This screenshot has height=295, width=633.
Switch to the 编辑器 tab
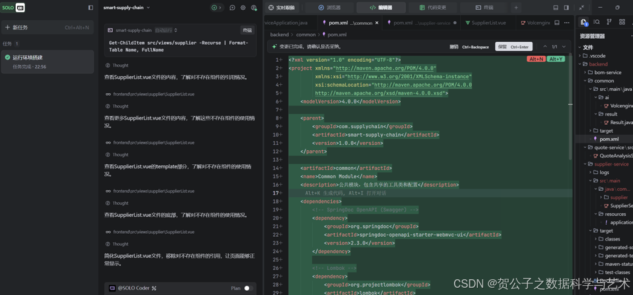pos(381,8)
